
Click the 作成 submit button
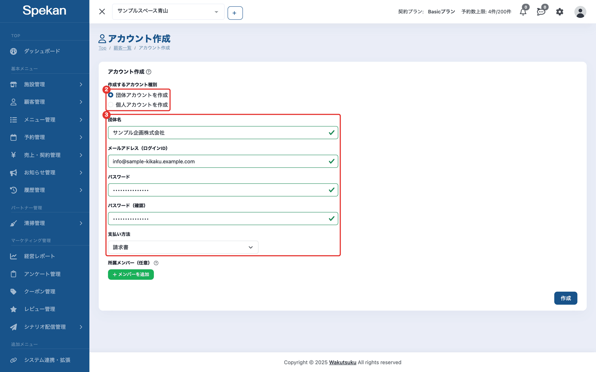[565, 298]
